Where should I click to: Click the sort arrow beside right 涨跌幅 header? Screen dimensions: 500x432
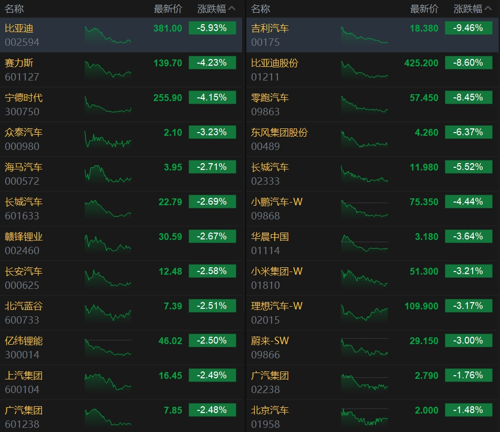coord(488,9)
